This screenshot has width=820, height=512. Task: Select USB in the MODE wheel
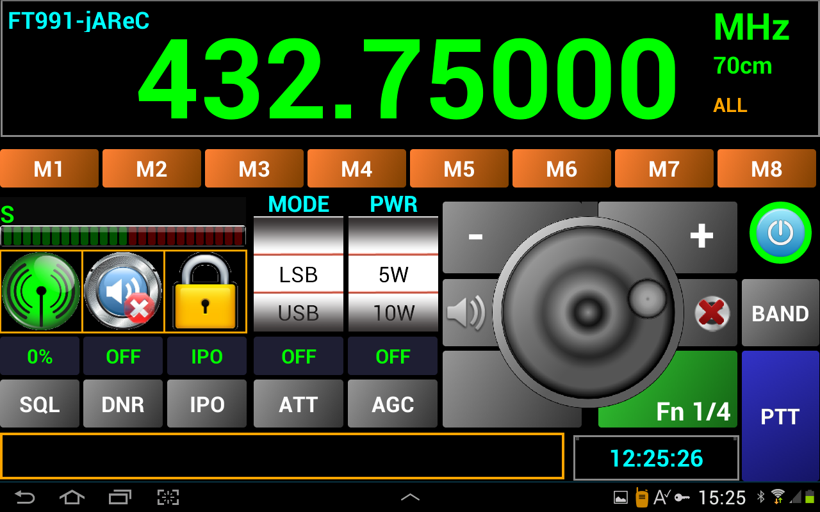(299, 313)
